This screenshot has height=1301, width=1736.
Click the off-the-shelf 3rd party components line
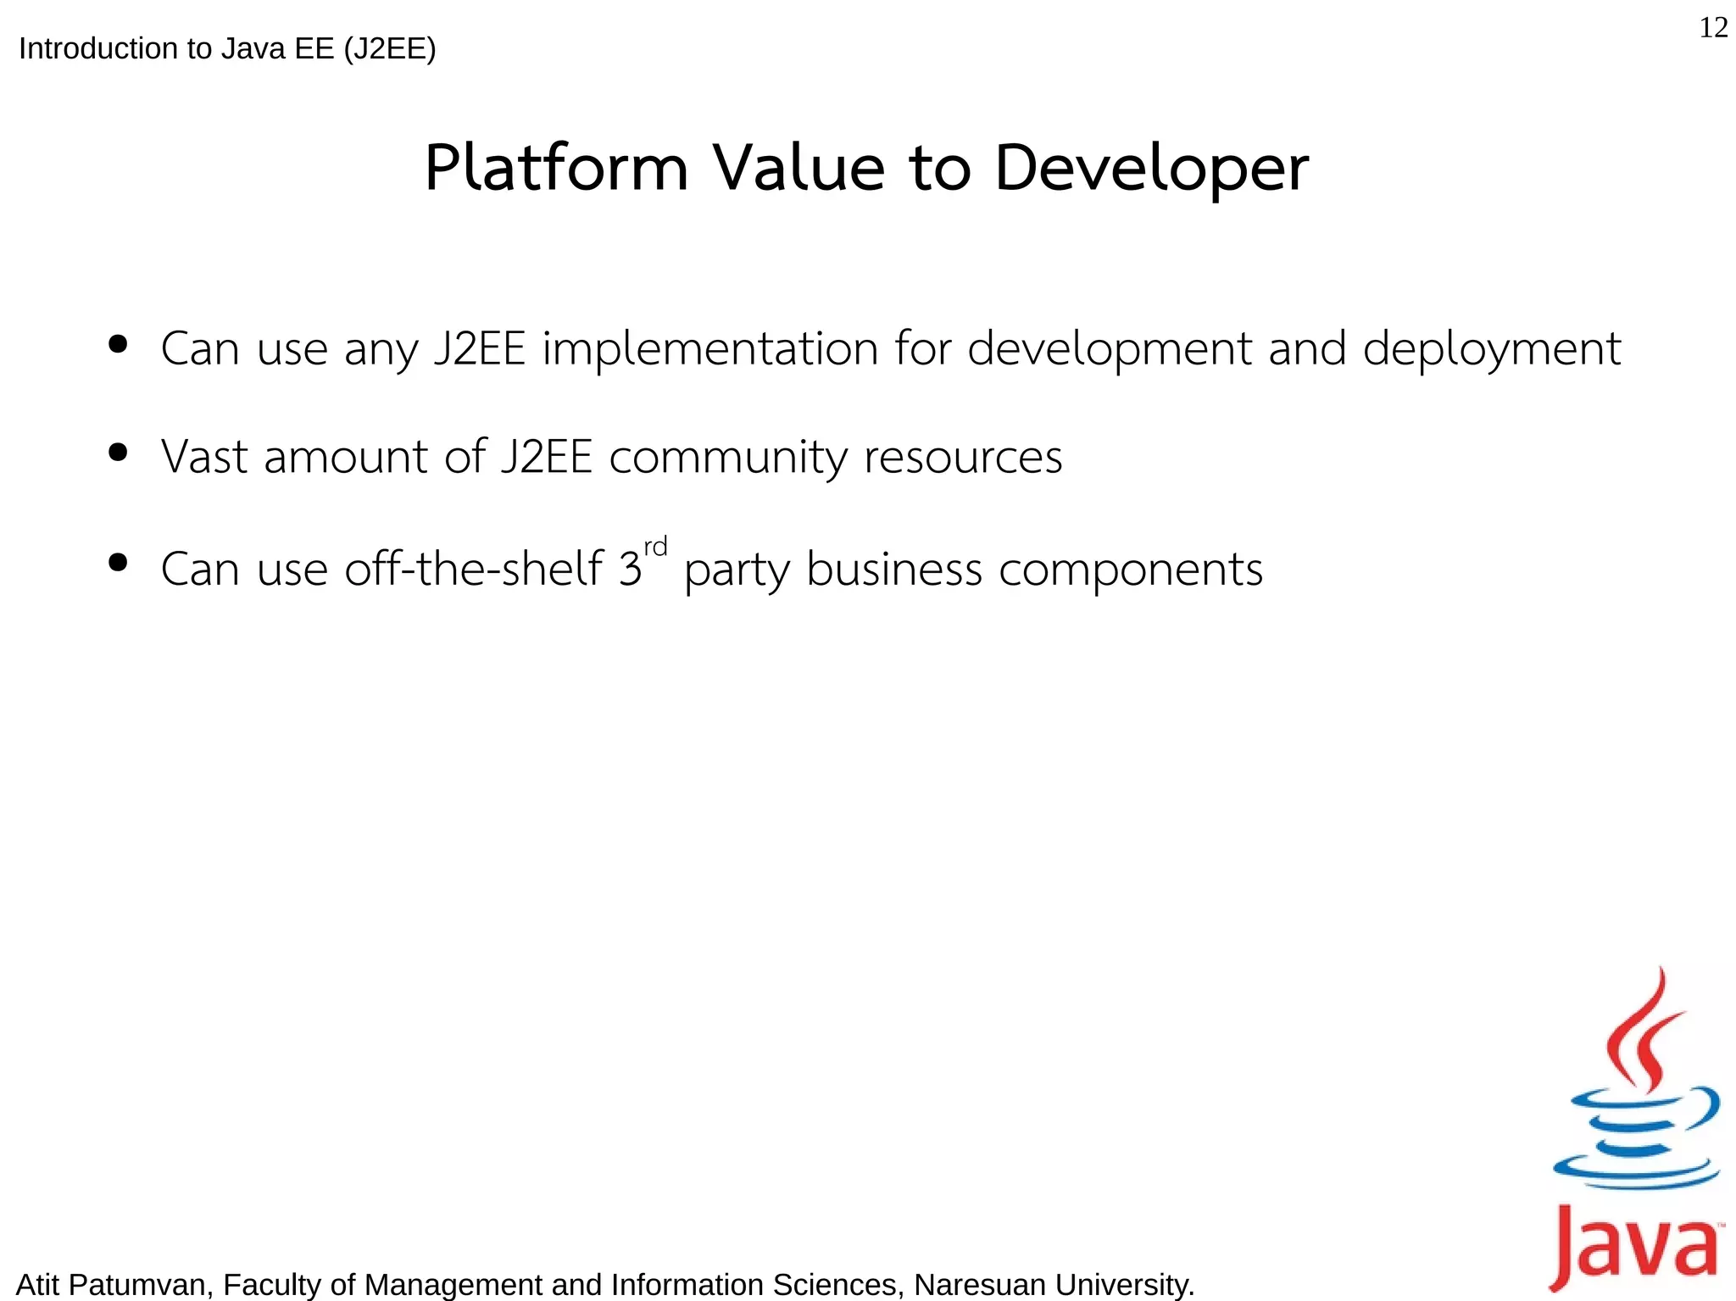pos(712,568)
